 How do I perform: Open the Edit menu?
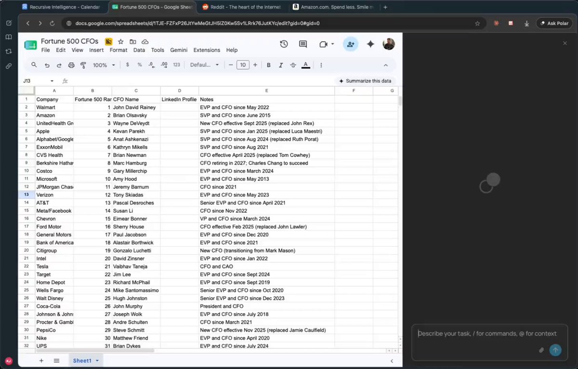tap(61, 50)
